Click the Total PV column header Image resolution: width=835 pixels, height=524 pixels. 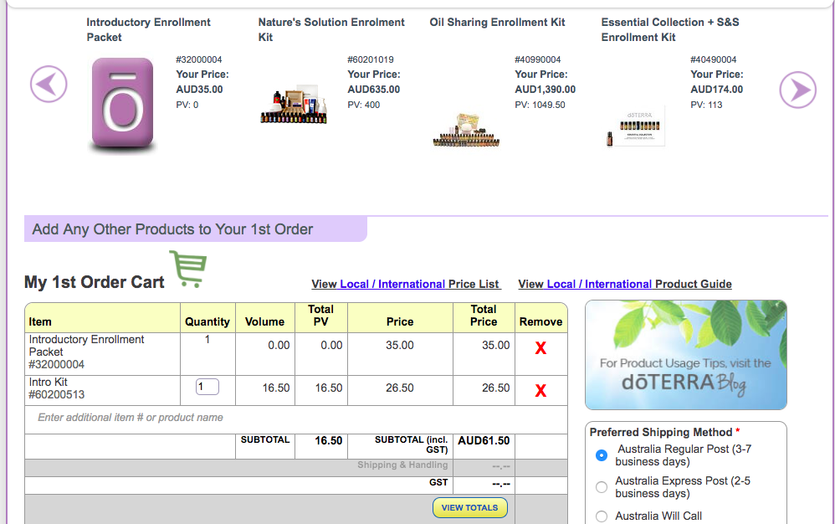[x=321, y=316]
